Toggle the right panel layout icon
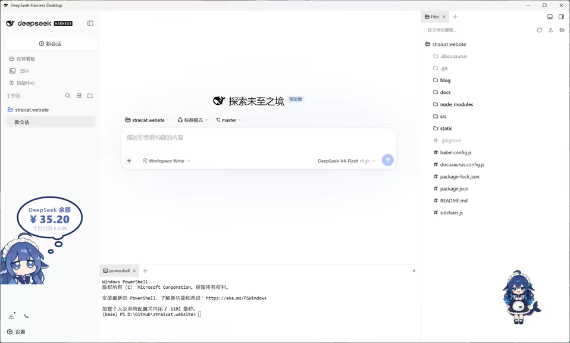This screenshot has width=570, height=343. [561, 17]
